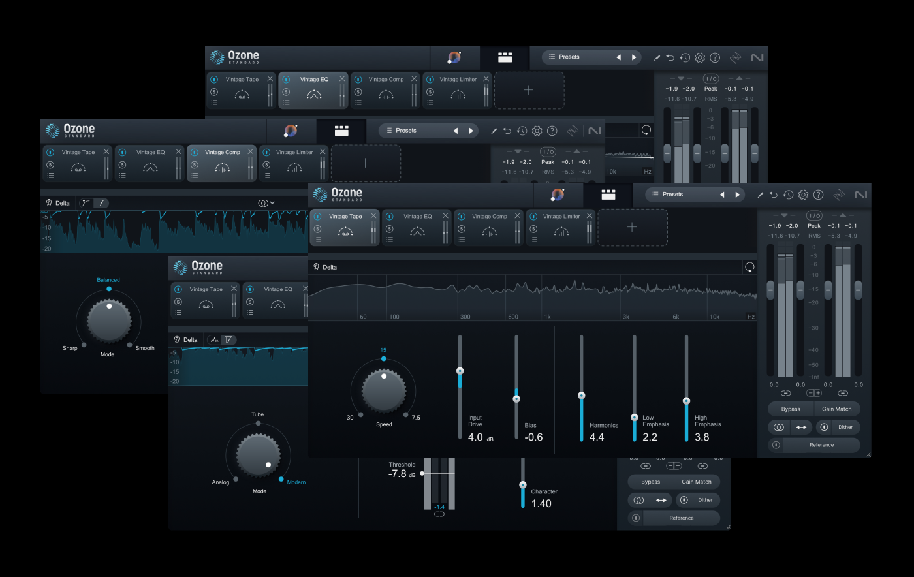Screen dimensions: 914x577
Task: Toggle Reference power button in front window
Action: point(776,445)
